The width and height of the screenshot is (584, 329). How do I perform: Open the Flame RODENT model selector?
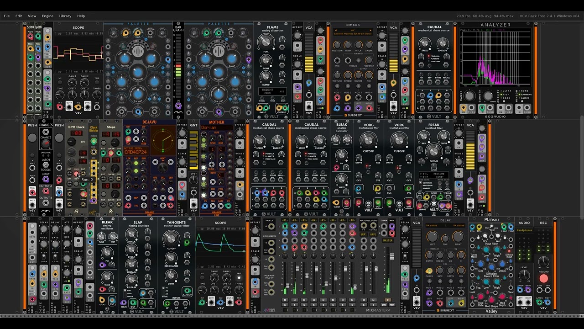click(272, 91)
